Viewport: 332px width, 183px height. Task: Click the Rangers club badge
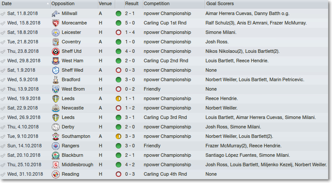pyautogui.click(x=56, y=146)
